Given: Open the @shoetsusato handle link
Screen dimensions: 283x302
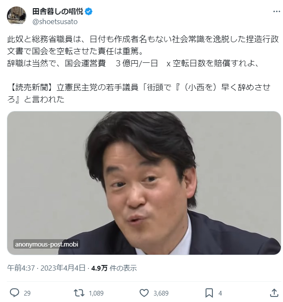Looking at the screenshot, I should (55, 22).
